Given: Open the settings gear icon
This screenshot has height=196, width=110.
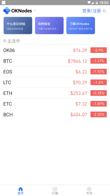Looking at the screenshot, I should (104, 11).
